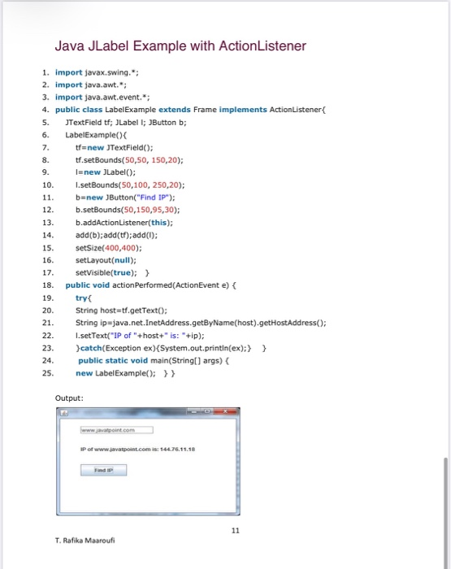Click the minimize button of output window
Screen dimensions: 451x569
point(194,411)
